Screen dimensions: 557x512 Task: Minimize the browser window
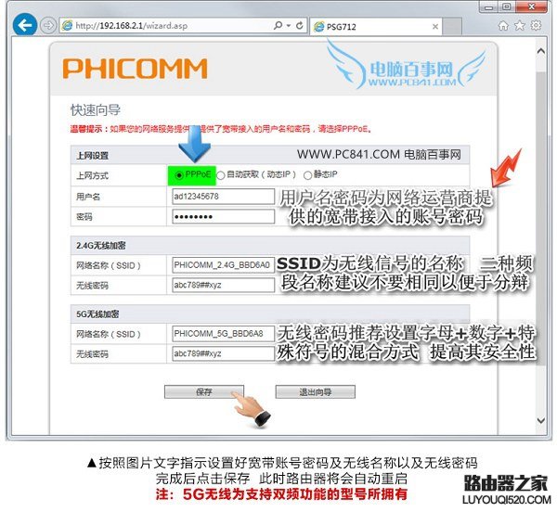(x=489, y=7)
